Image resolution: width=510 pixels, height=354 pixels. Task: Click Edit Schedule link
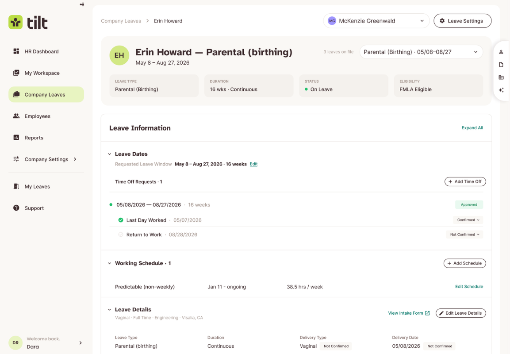pos(469,287)
